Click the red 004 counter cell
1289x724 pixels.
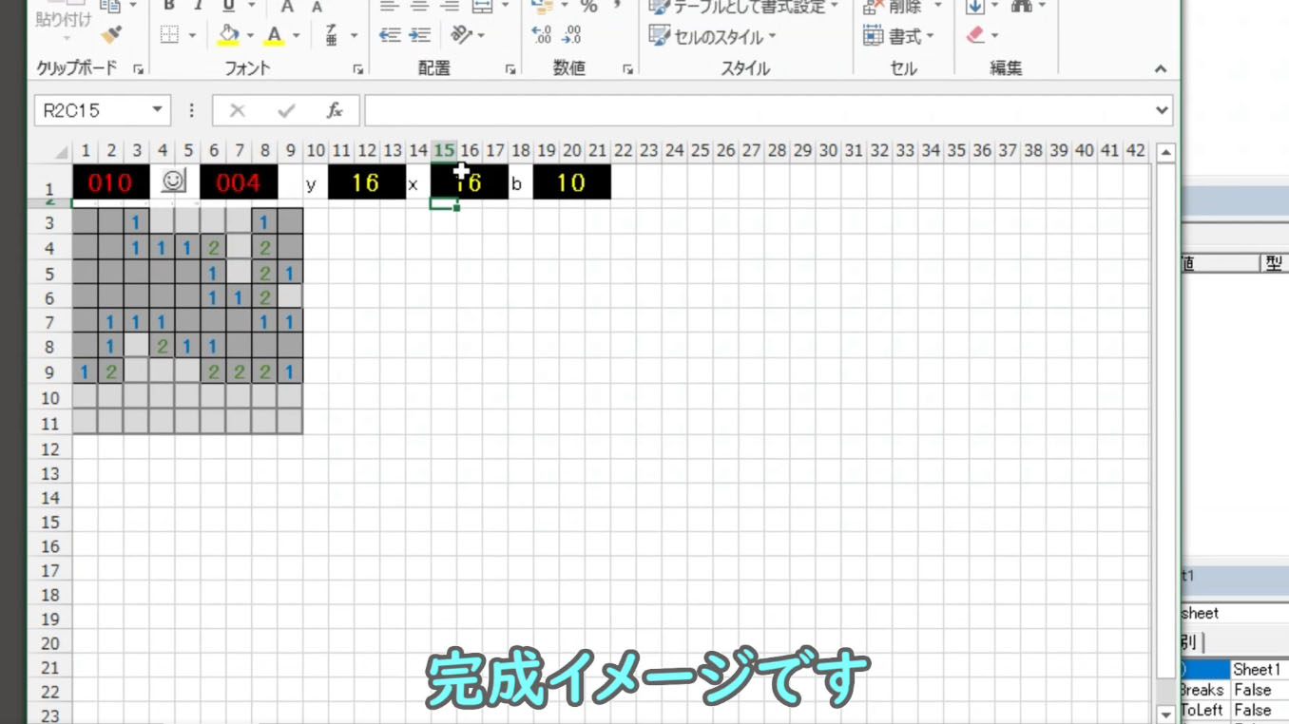click(x=238, y=182)
